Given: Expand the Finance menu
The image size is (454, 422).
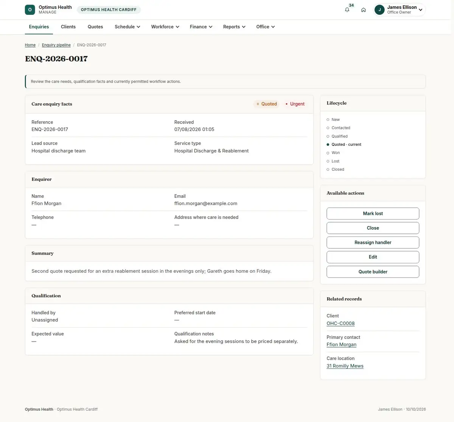Looking at the screenshot, I should point(201,27).
